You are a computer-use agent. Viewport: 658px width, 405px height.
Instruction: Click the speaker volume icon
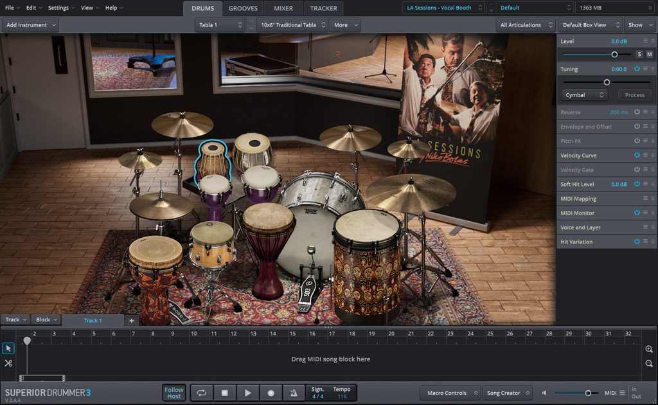[544, 393]
